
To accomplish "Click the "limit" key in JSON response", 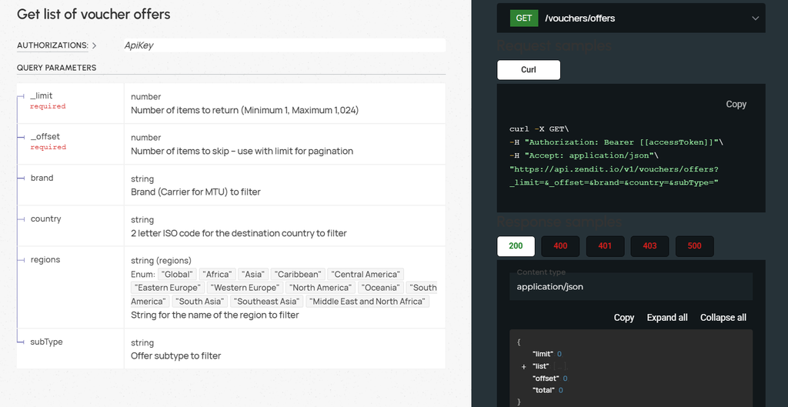I will tap(543, 354).
